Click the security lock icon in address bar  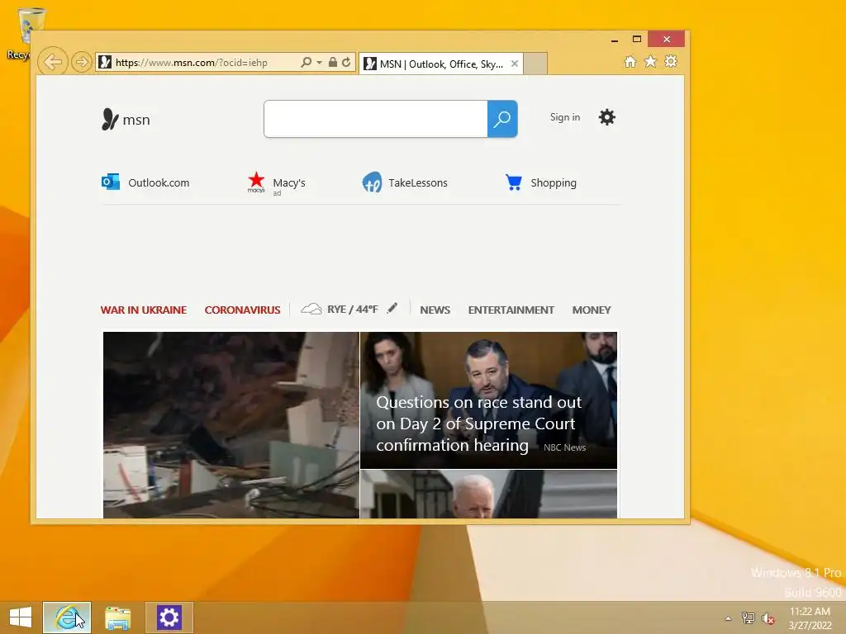333,62
